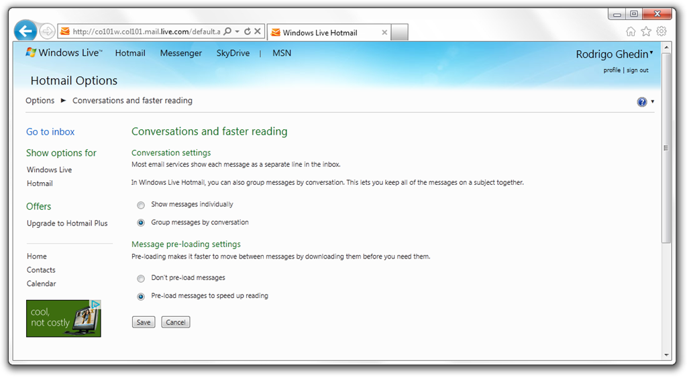Stop loading with the address bar X
The width and height of the screenshot is (687, 377).
pyautogui.click(x=258, y=31)
